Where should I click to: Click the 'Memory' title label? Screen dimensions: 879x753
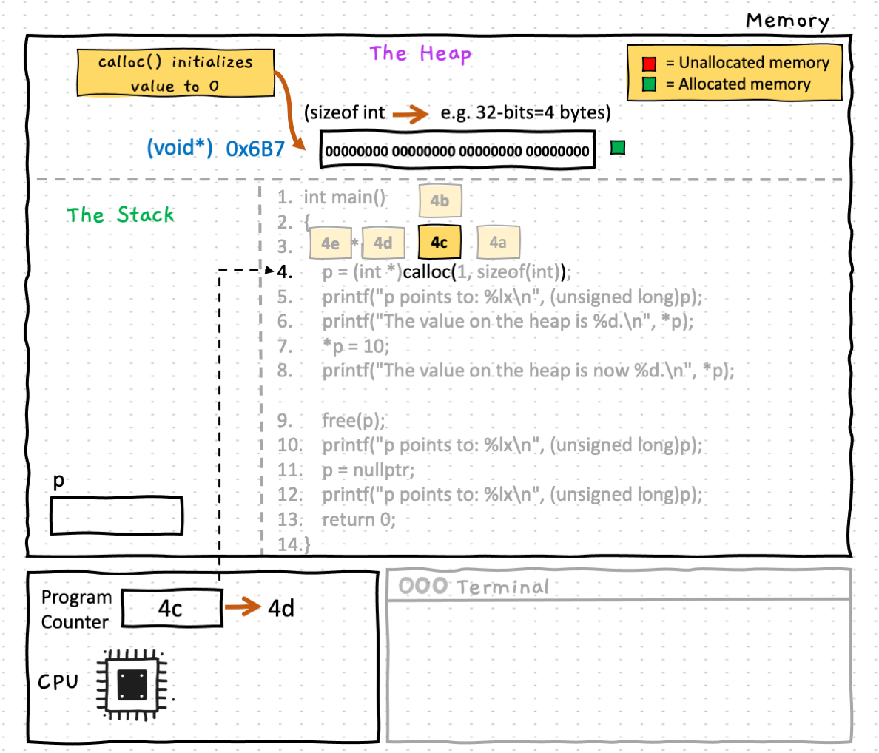[x=787, y=21]
